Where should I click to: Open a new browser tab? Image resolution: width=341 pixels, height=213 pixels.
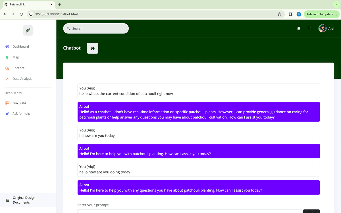coord(59,5)
